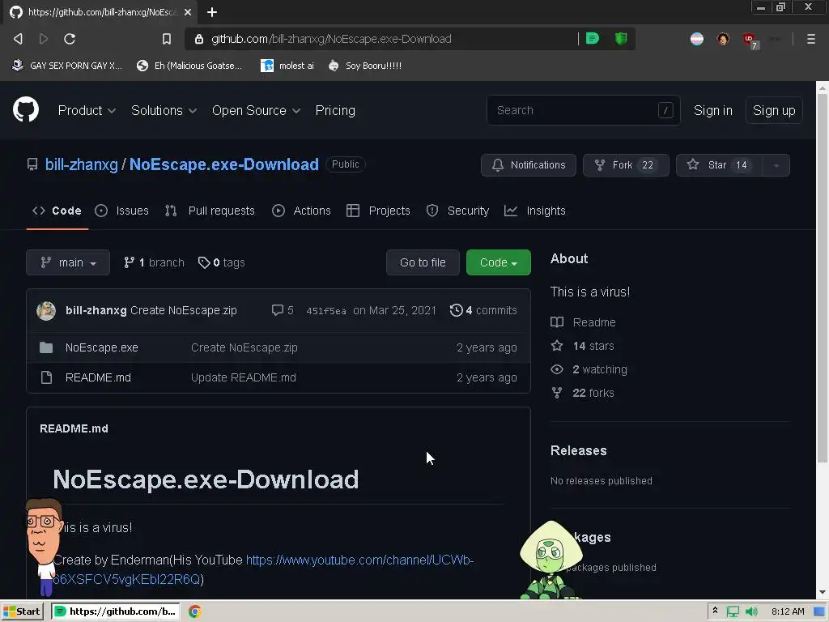This screenshot has height=622, width=829.
Task: Expand the Product dropdown menu
Action: tap(87, 110)
